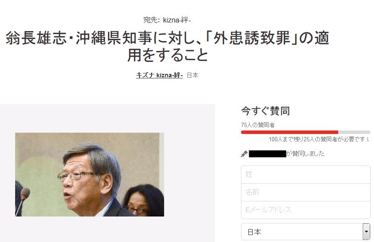
Task: Click the blacked-out signer name
Action: (x=267, y=154)
